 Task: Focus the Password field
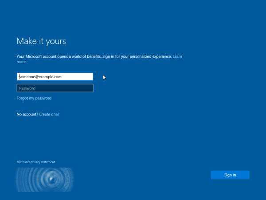(x=55, y=88)
